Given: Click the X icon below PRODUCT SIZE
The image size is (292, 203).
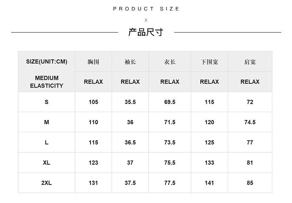Looking at the screenshot, I should [146, 20].
